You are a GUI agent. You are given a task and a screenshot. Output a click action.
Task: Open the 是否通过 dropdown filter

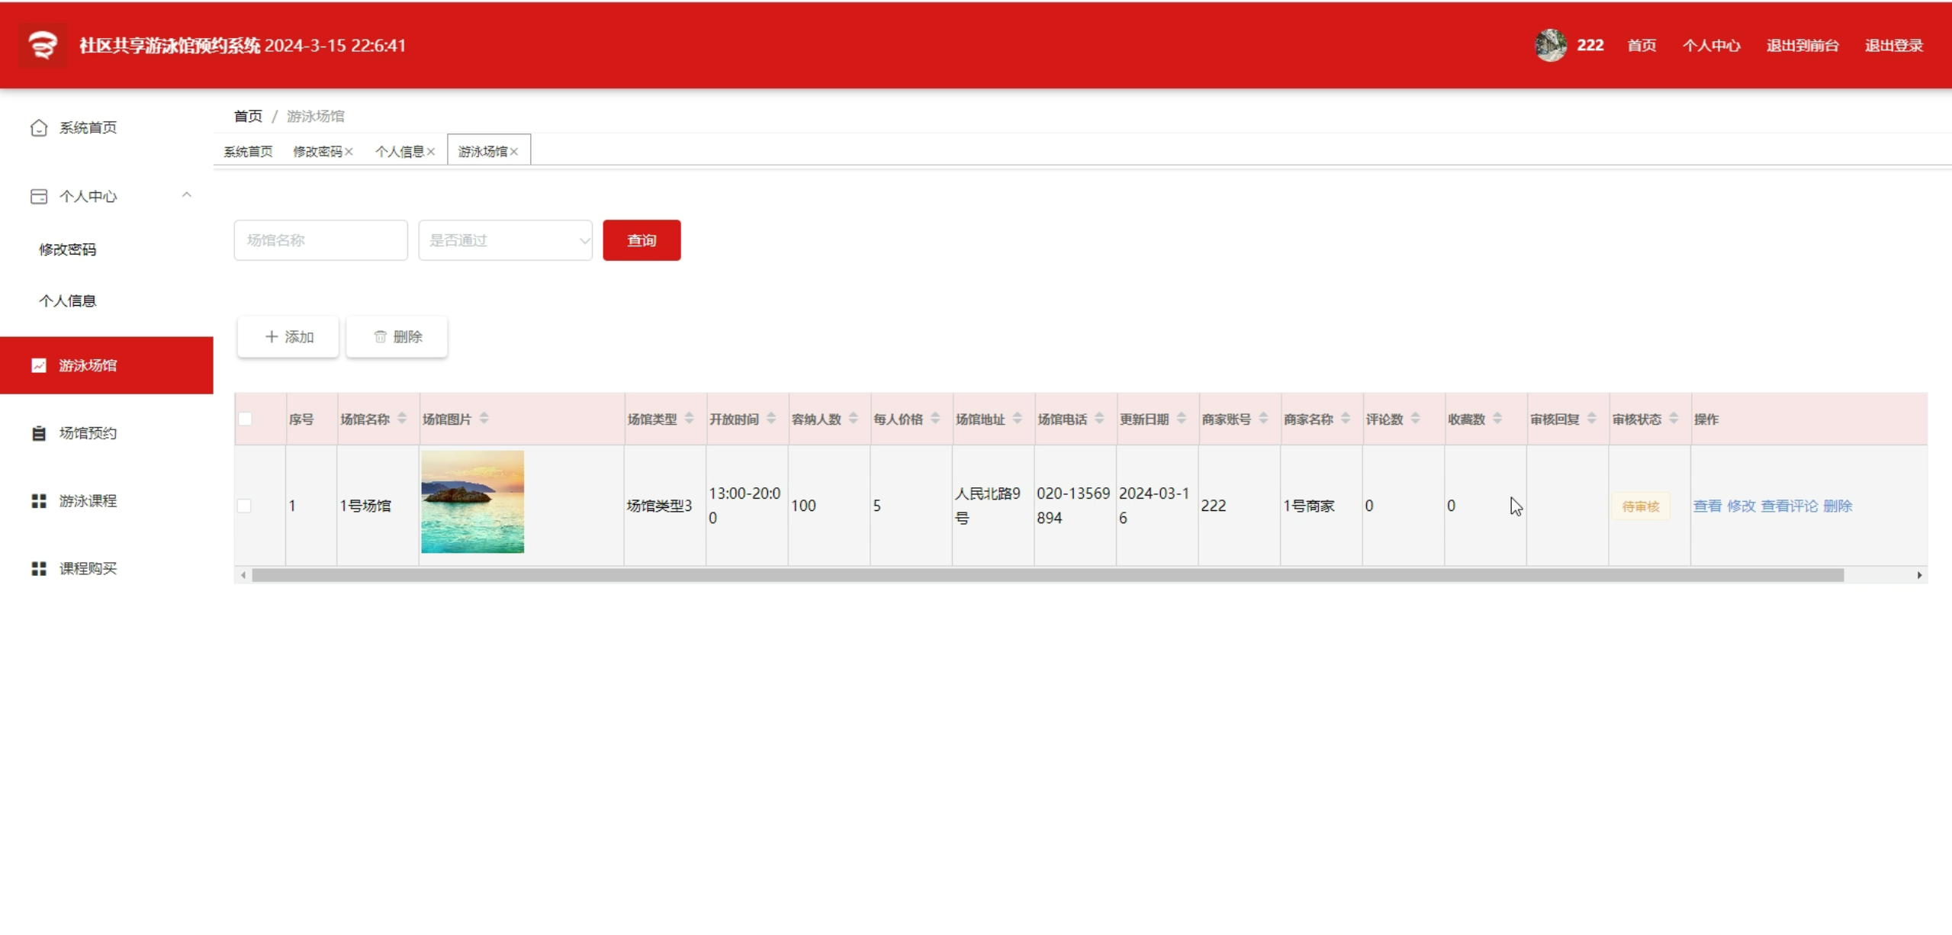(505, 241)
